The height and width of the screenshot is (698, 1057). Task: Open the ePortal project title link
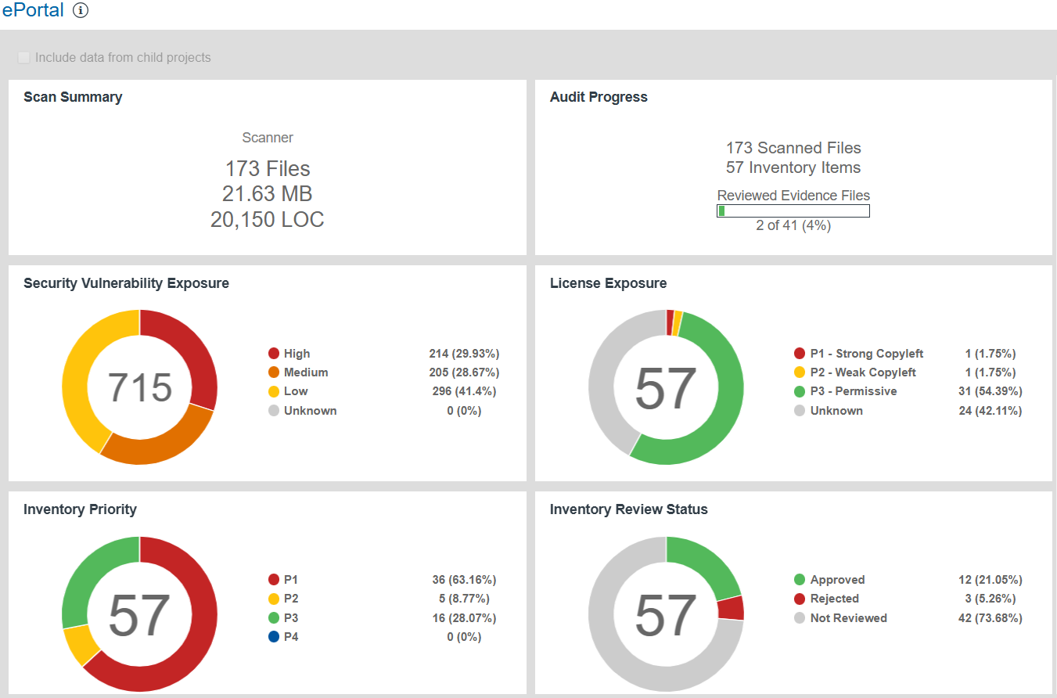[33, 10]
